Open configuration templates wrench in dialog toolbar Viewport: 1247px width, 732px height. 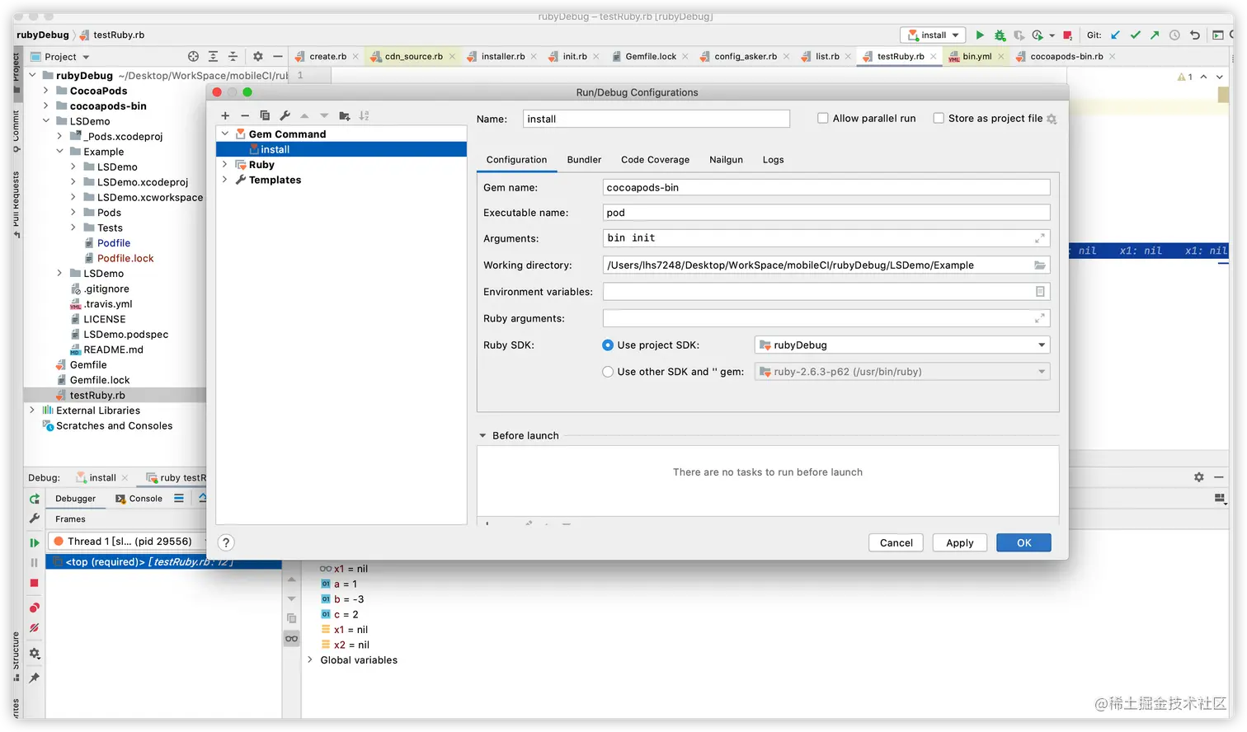[x=285, y=116]
